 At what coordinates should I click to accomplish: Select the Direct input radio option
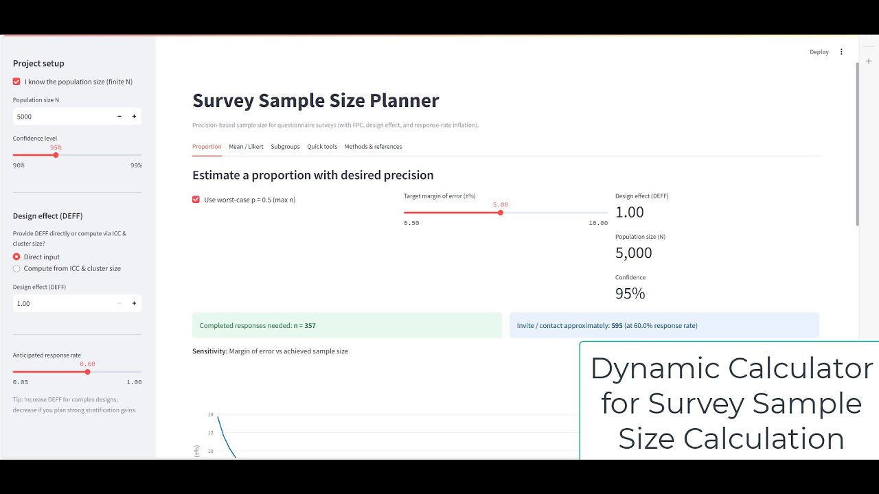pyautogui.click(x=16, y=257)
